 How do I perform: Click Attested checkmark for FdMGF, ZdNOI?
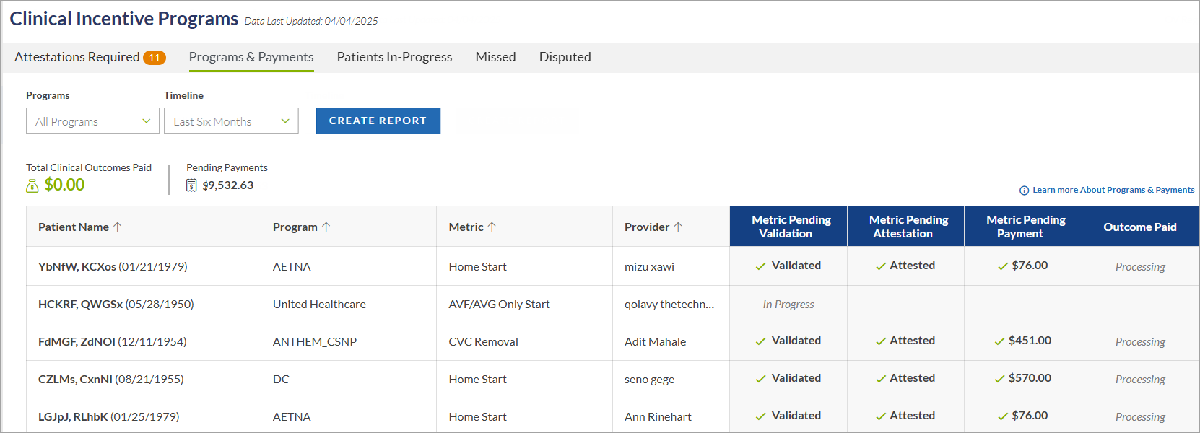click(881, 341)
